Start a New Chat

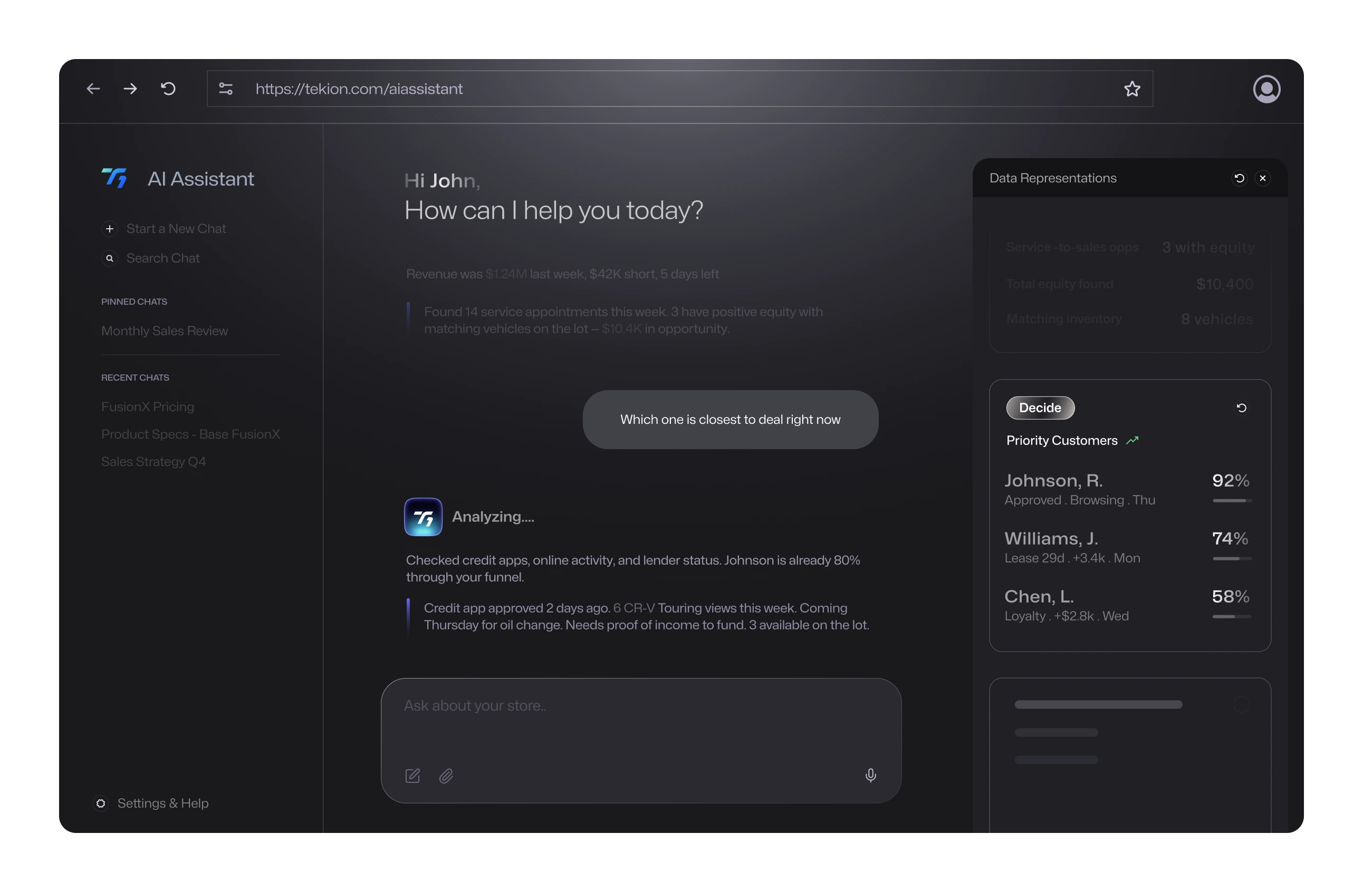click(175, 228)
